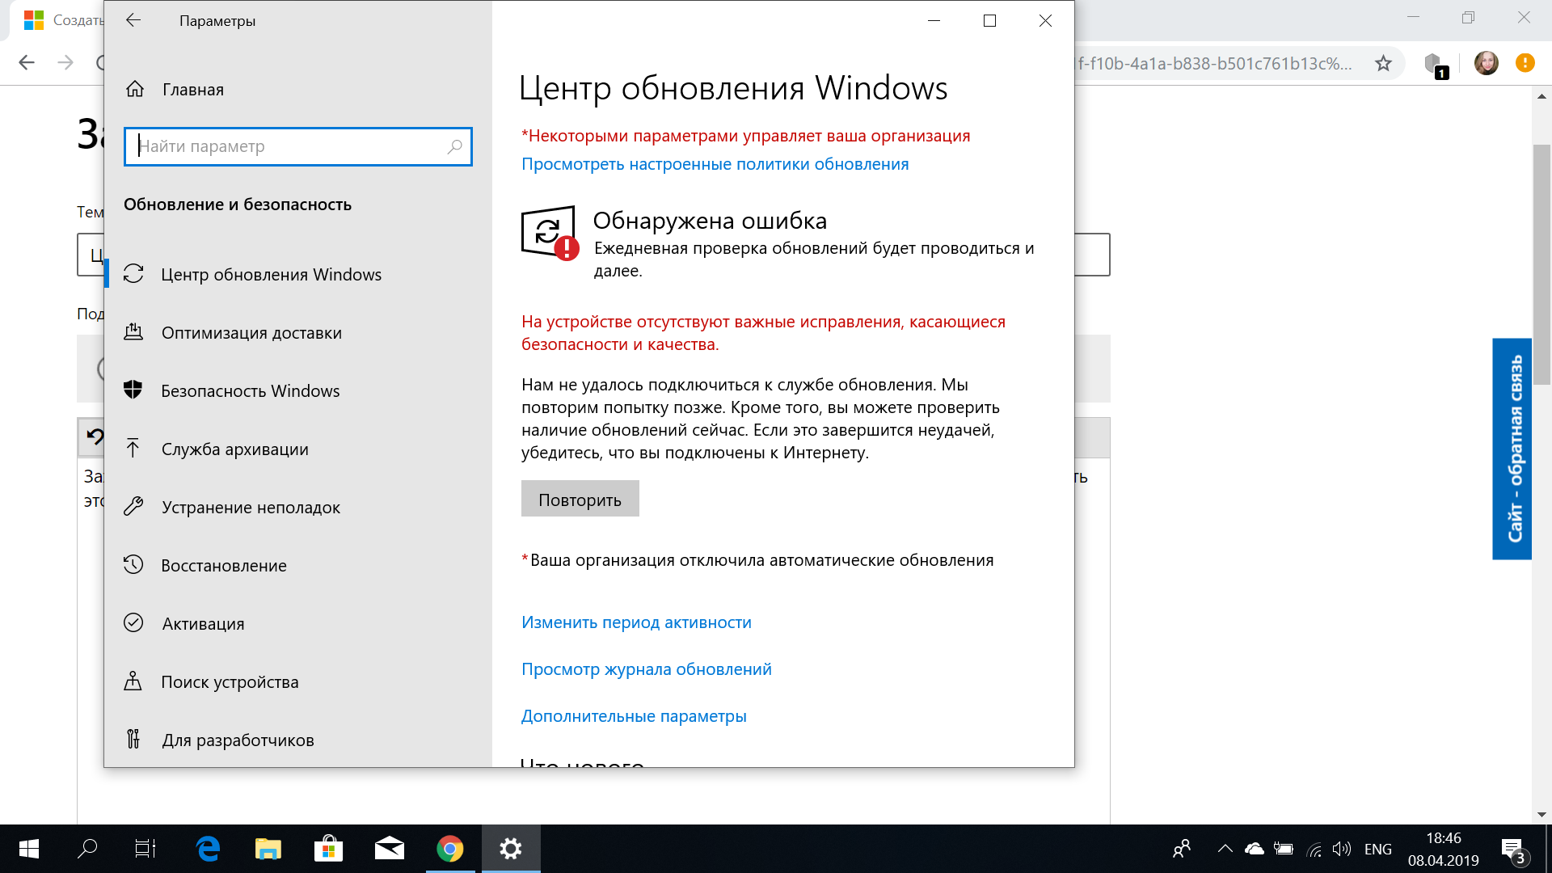Open OneDrive cloud tray icon
The height and width of the screenshot is (873, 1552).
(x=1255, y=849)
